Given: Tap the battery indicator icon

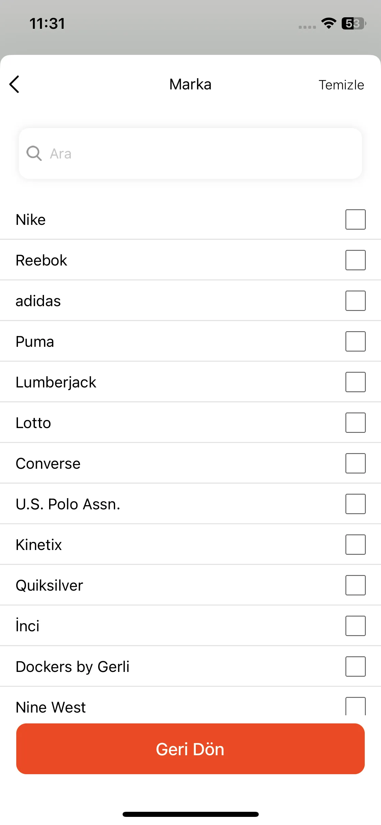Looking at the screenshot, I should [354, 23].
